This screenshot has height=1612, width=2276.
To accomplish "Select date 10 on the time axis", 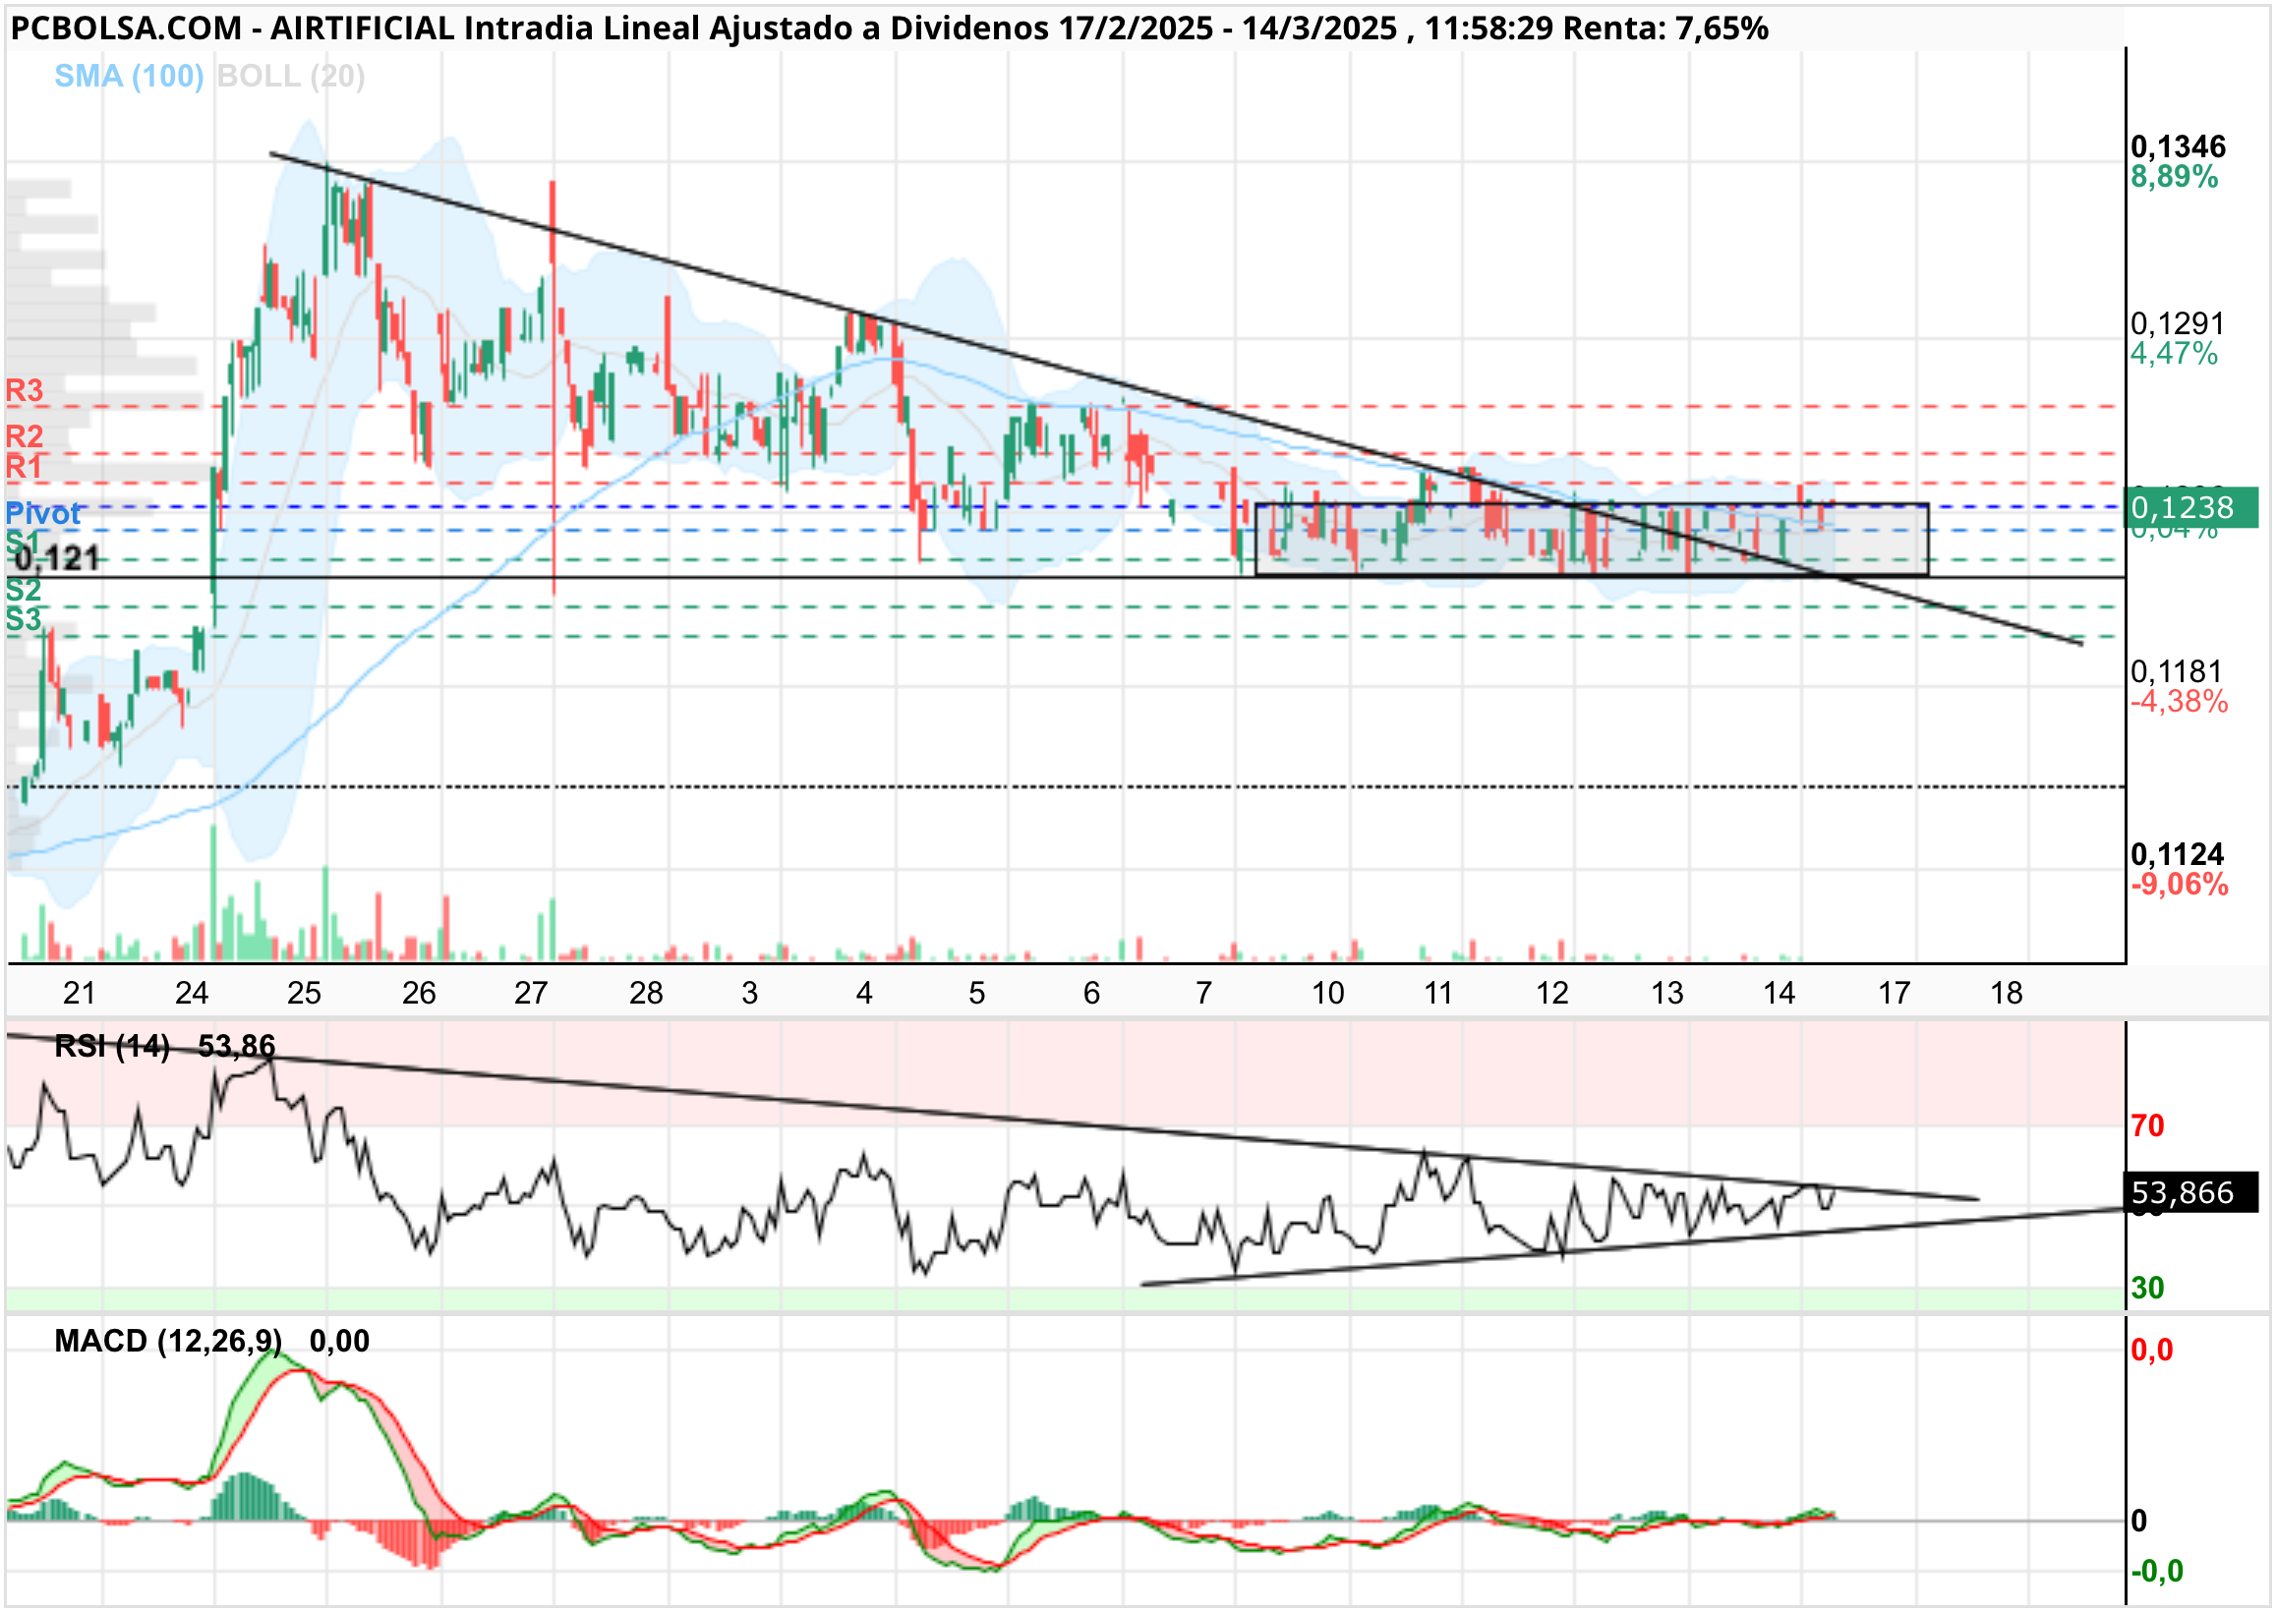I will [1328, 994].
